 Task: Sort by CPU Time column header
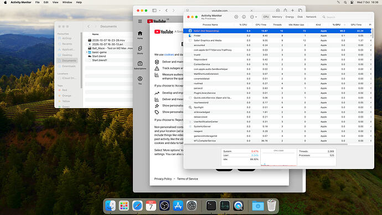click(261, 24)
